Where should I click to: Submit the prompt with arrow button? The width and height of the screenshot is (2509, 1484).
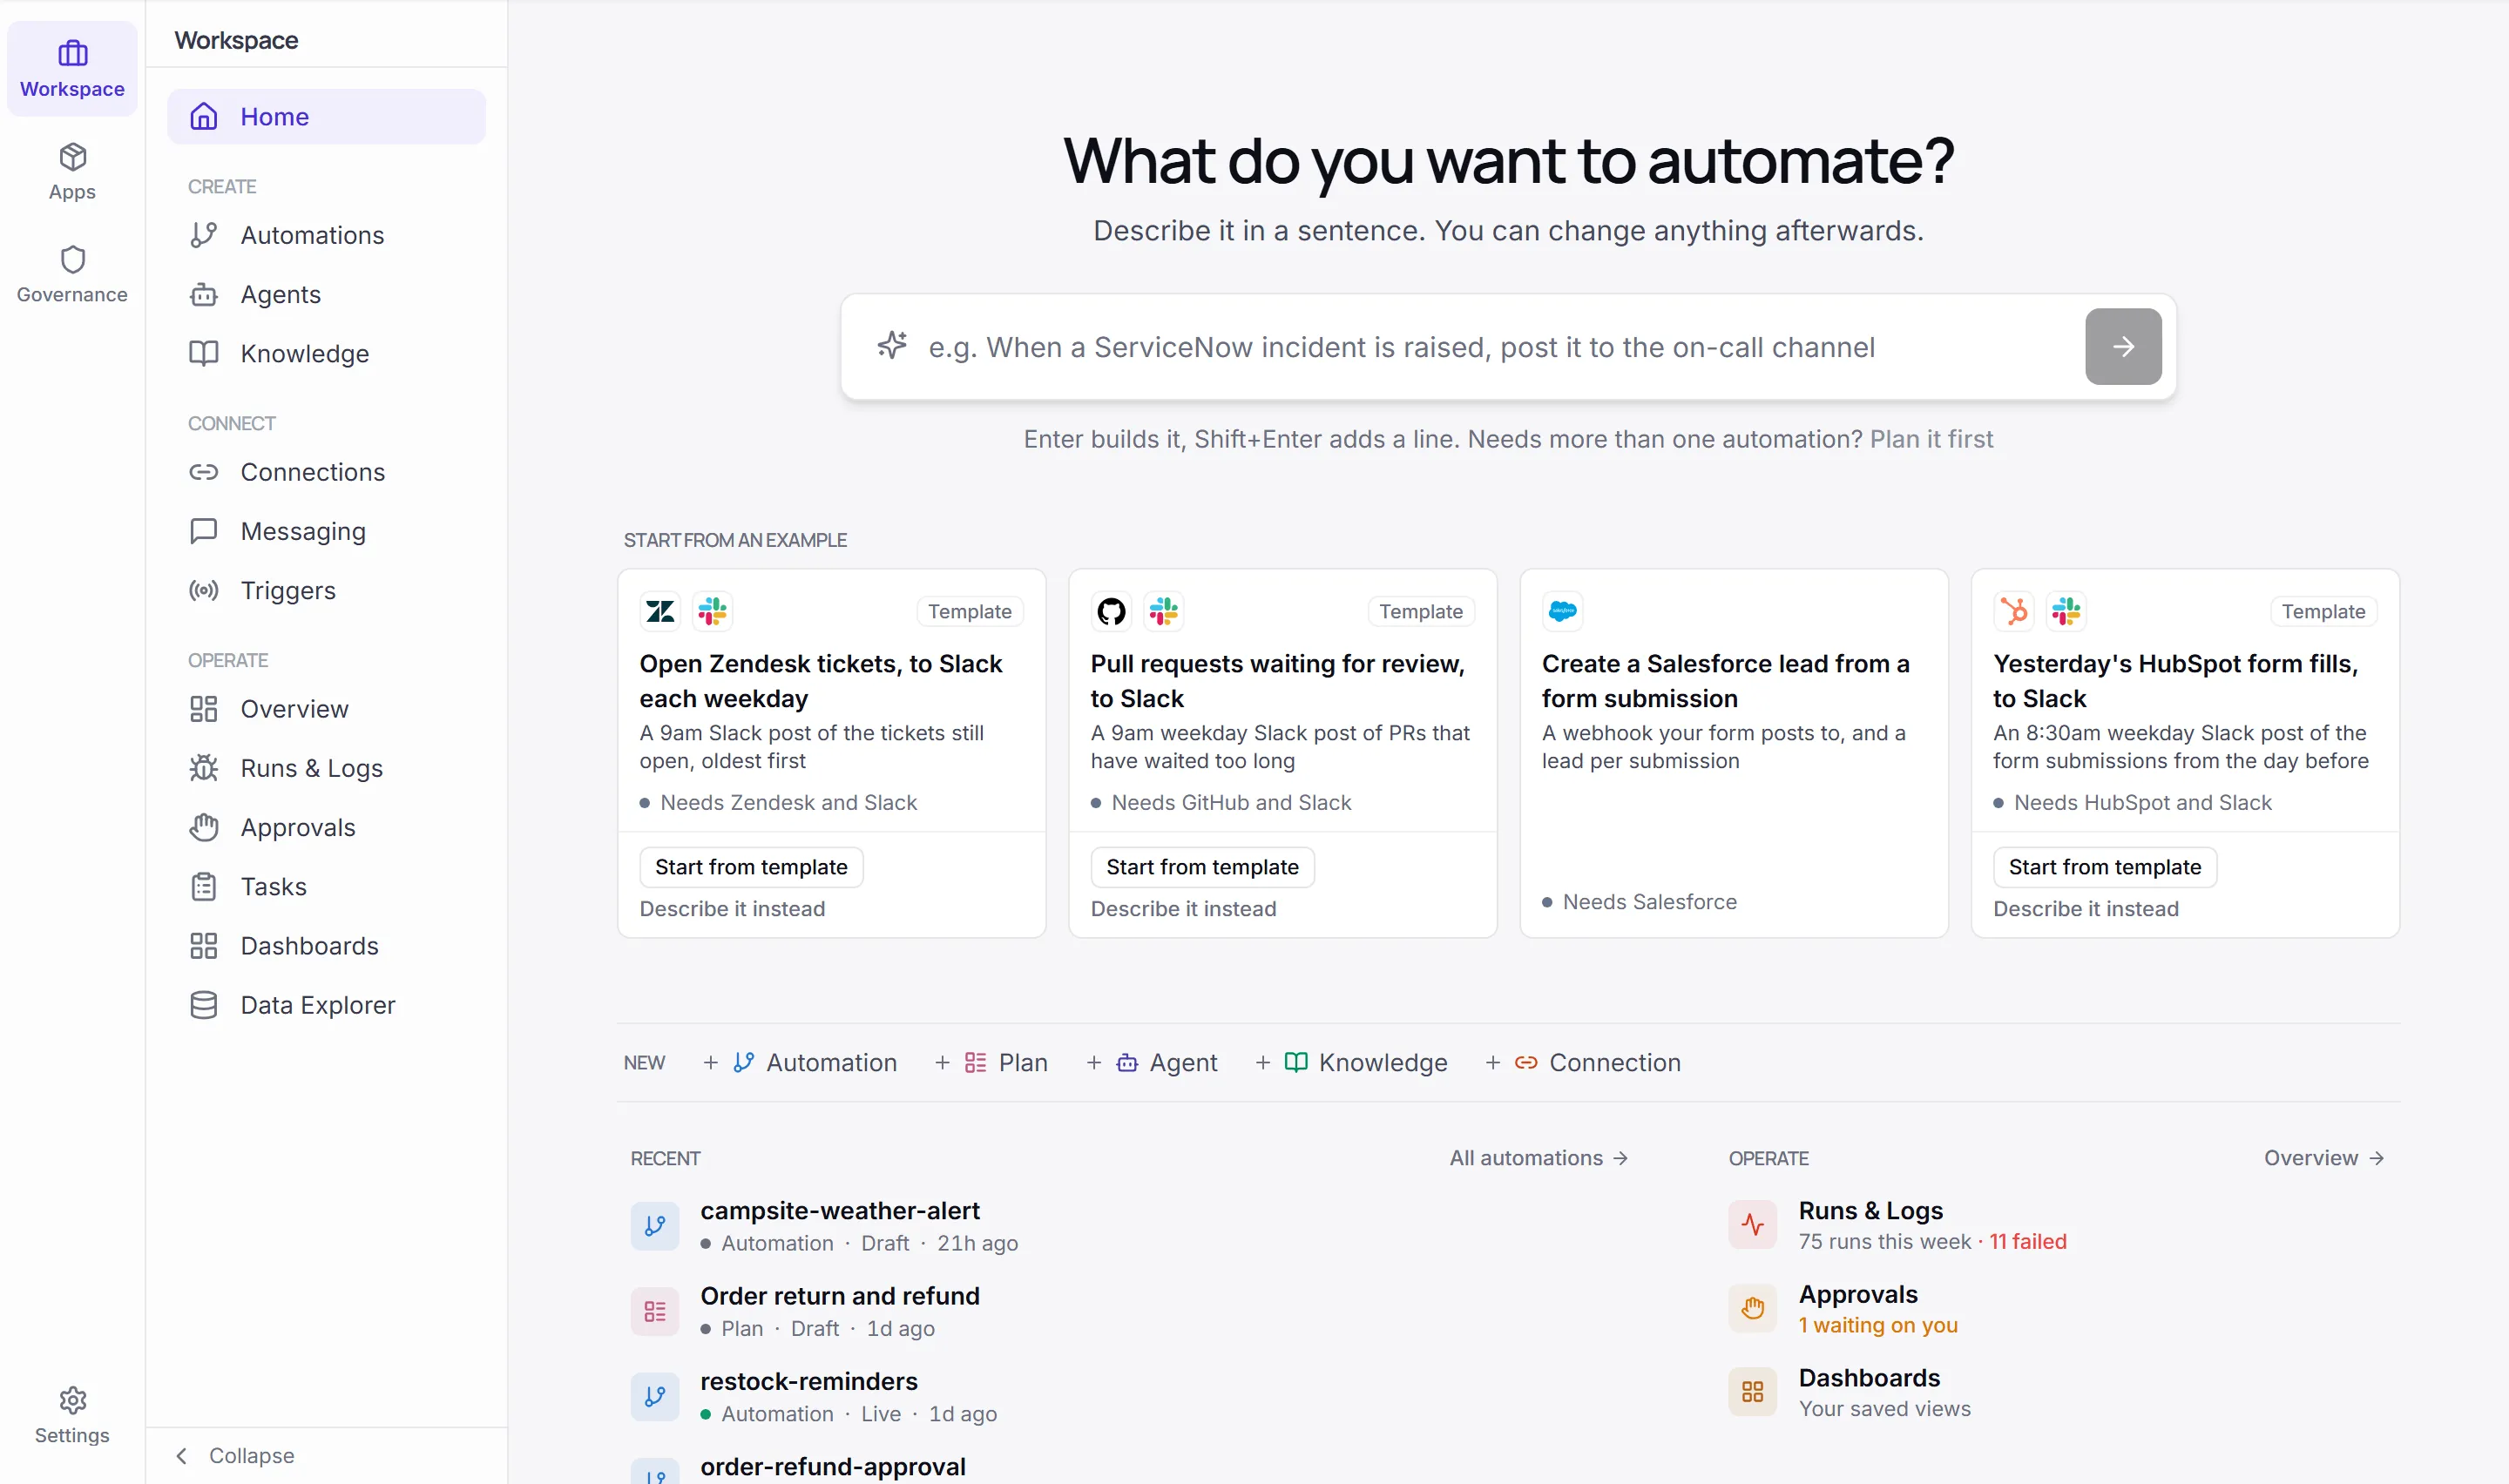coord(2123,347)
